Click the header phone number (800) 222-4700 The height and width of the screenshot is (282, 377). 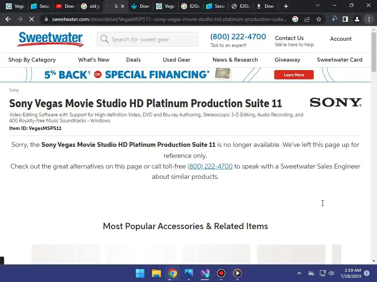click(238, 36)
